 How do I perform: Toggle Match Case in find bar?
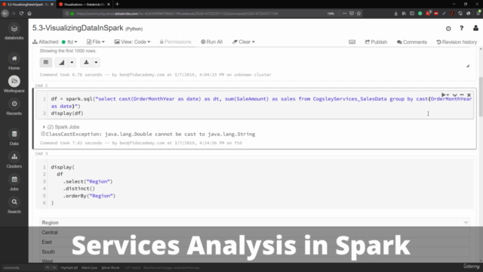coord(89,267)
